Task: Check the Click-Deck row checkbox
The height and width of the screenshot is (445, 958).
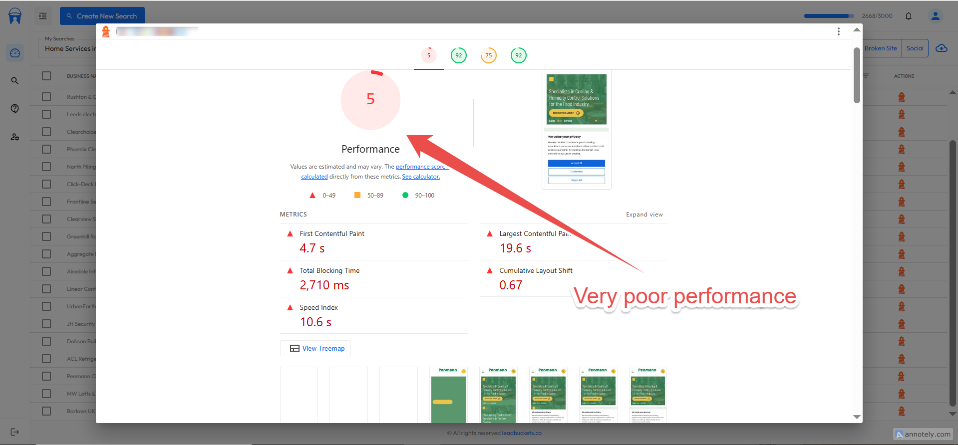Action: (46, 184)
